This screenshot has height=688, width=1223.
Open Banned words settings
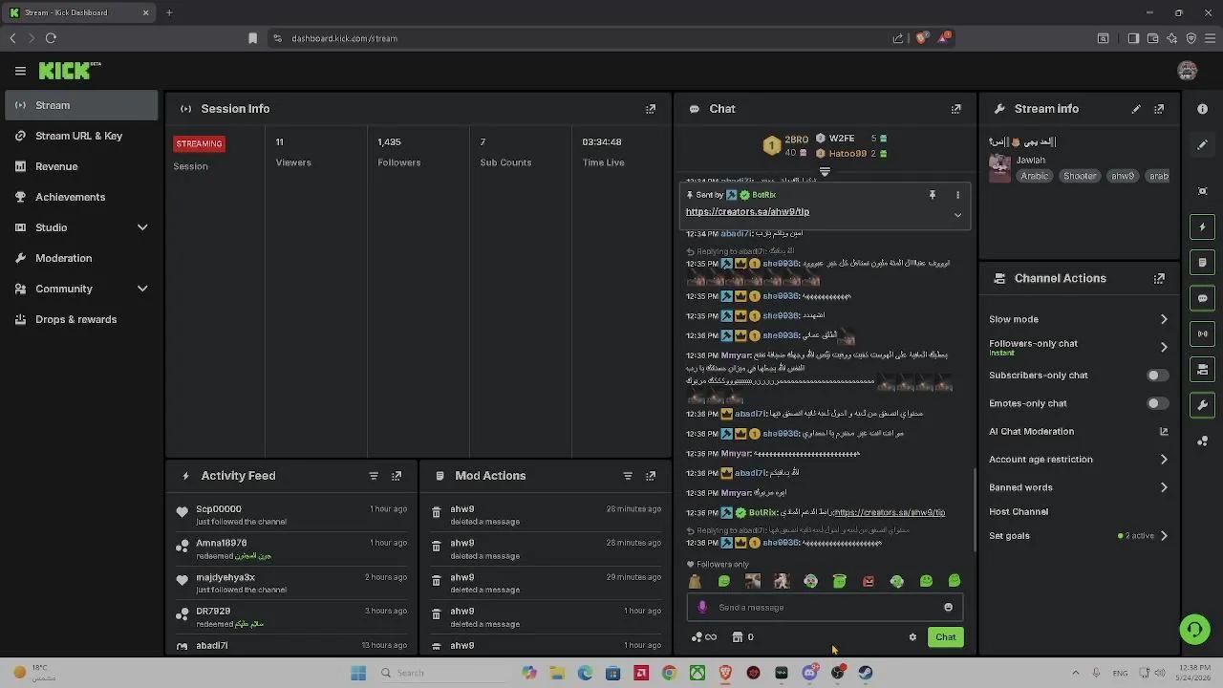(x=1079, y=487)
